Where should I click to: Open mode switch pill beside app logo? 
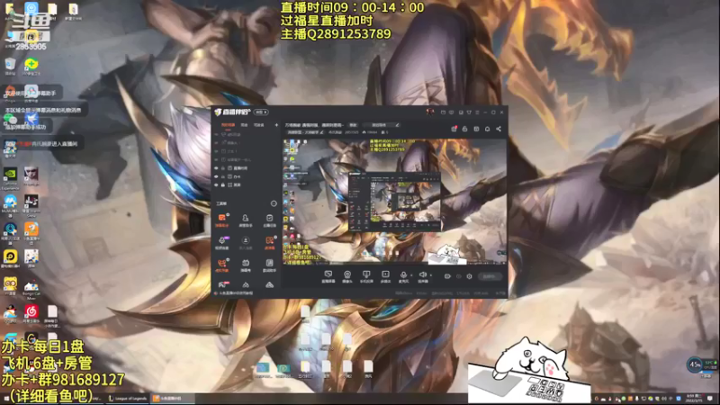261,112
